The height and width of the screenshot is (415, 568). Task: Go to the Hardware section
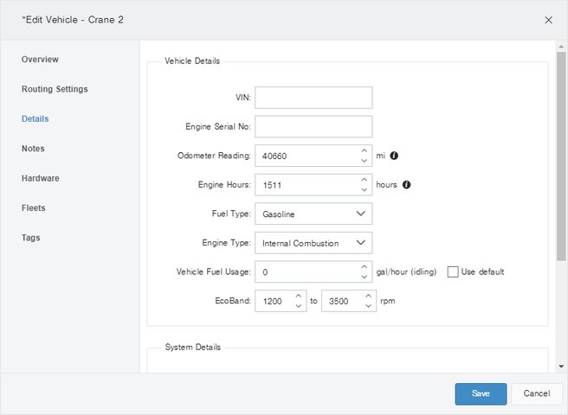tap(40, 178)
